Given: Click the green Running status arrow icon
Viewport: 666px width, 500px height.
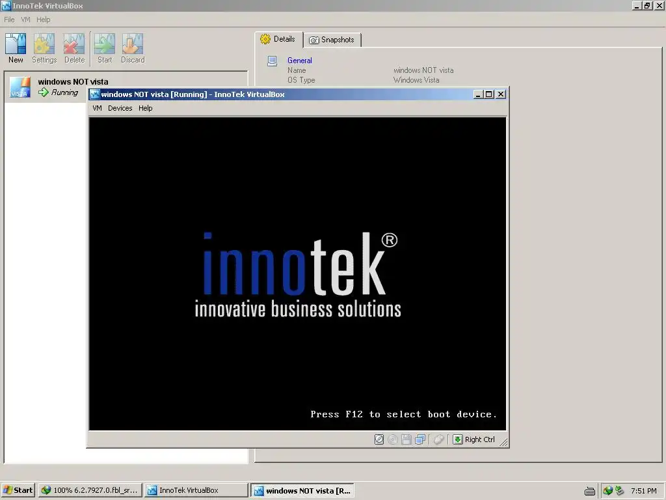Looking at the screenshot, I should coord(44,92).
